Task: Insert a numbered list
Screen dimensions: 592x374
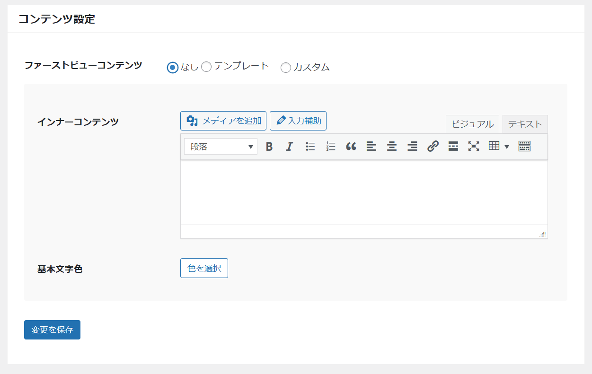Action: tap(331, 147)
